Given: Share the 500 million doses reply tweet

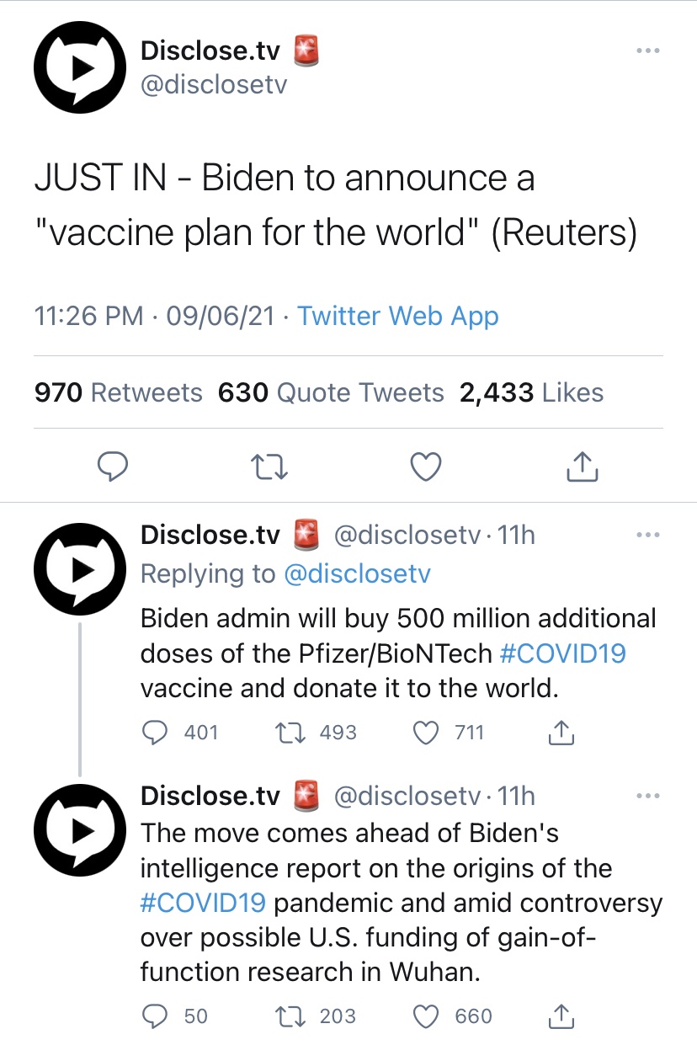Looking at the screenshot, I should click(x=561, y=733).
